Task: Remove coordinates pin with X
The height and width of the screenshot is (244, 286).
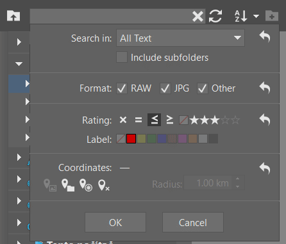Action: click(104, 185)
